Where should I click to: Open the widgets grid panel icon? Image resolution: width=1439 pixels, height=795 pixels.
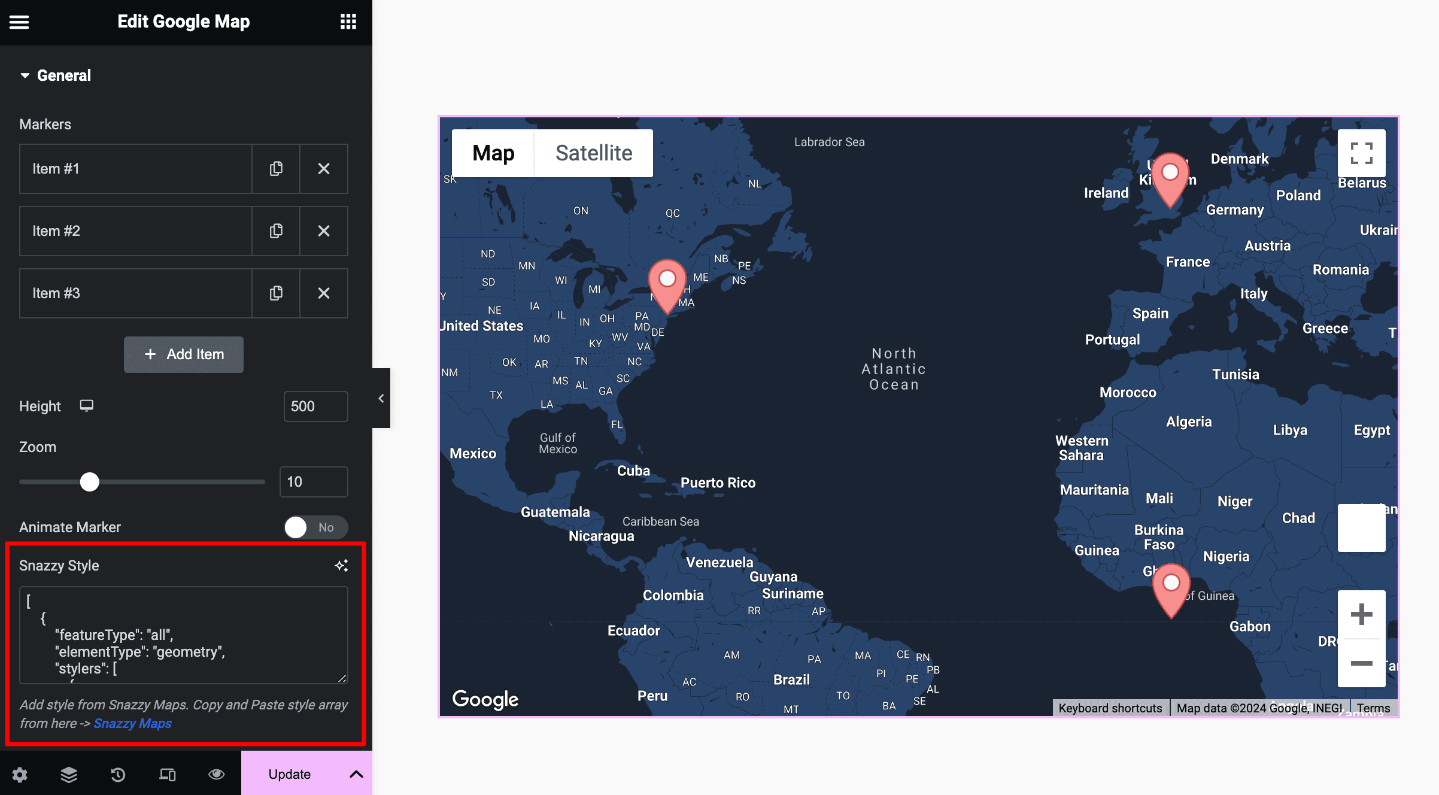[x=348, y=22]
